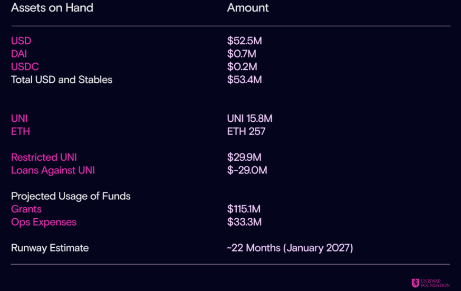Select the $-29.0M loan amount

[247, 170]
